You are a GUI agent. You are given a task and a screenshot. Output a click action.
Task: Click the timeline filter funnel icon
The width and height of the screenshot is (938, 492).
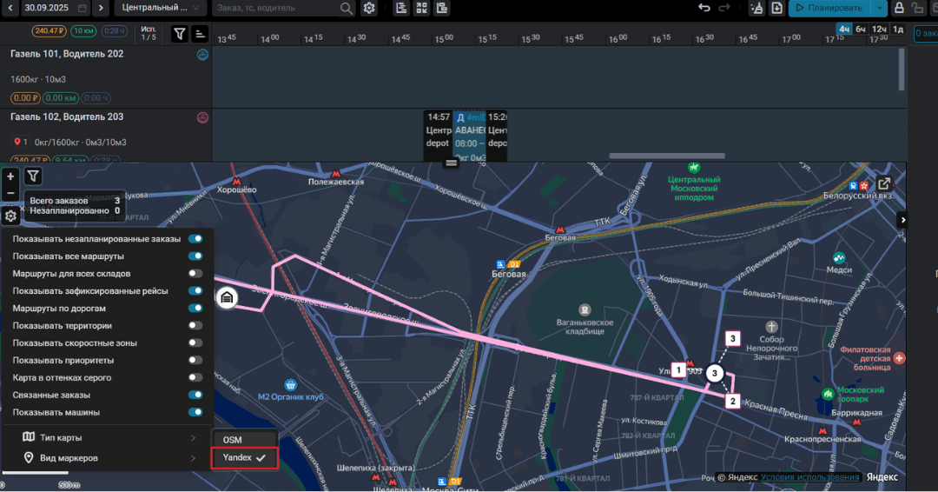pyautogui.click(x=179, y=34)
